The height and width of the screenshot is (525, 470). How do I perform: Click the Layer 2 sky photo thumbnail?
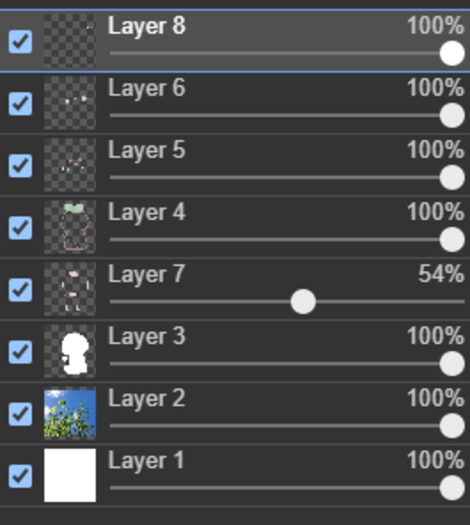click(x=70, y=413)
